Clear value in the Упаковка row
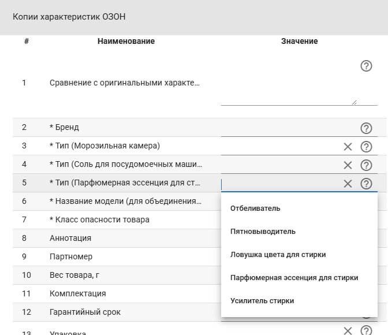This screenshot has width=388, height=335. tap(348, 331)
